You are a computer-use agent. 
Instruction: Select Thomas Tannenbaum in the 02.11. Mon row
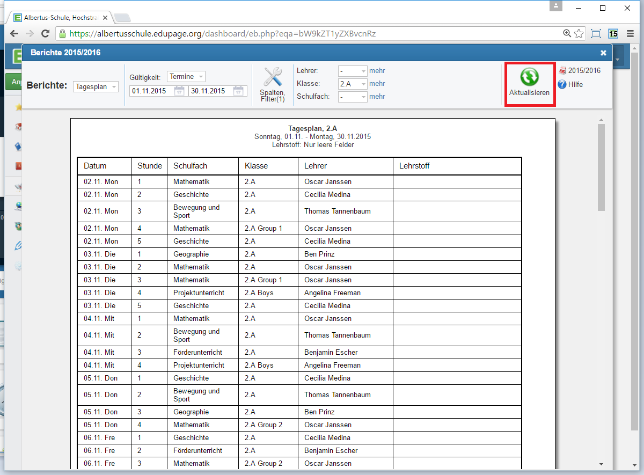click(338, 211)
